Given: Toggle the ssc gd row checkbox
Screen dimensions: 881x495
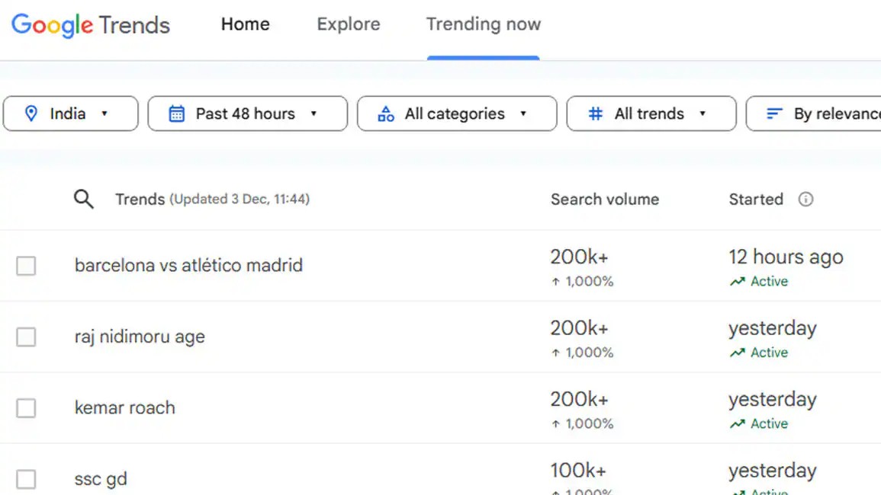Looking at the screenshot, I should 26,479.
